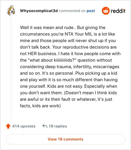Click the "kids are work)" closing text
This screenshot has width=131, height=150.
pyautogui.click(x=47, y=106)
